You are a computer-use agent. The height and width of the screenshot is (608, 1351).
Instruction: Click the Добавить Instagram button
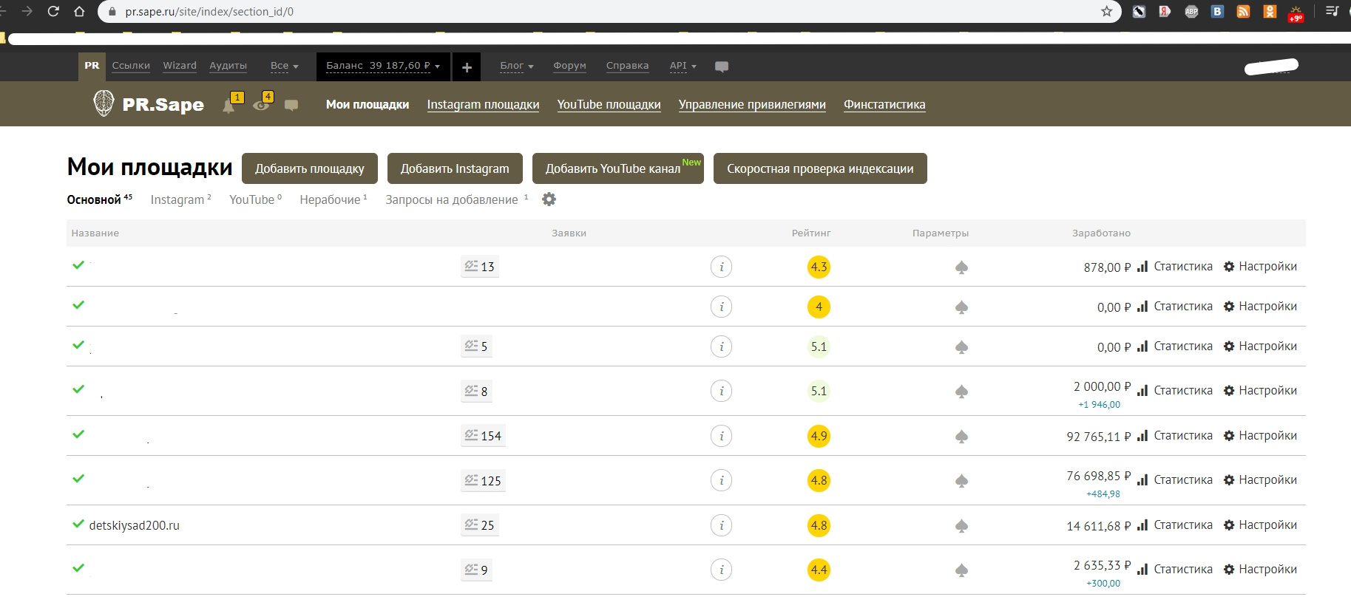[455, 168]
